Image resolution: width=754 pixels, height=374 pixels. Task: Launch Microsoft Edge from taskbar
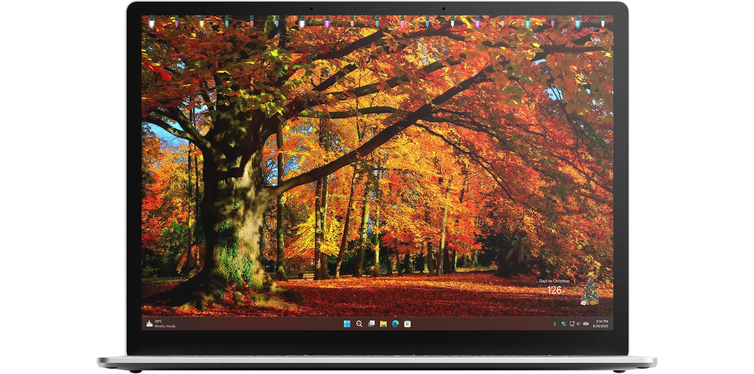coord(395,324)
